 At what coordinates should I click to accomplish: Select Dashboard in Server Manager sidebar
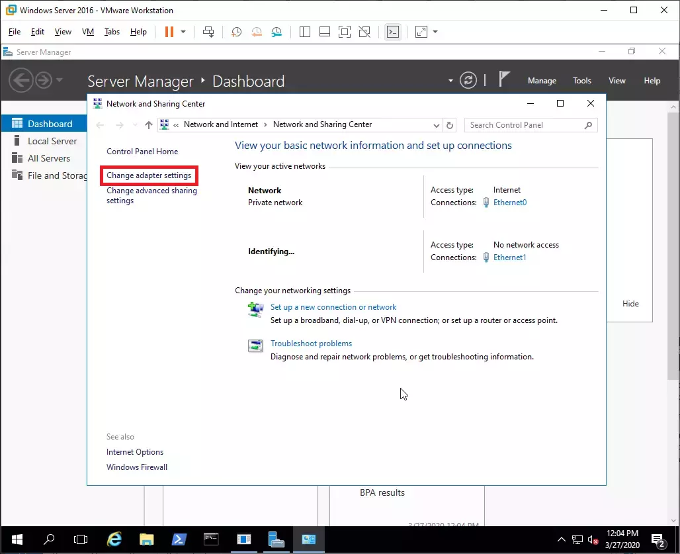[x=44, y=124]
